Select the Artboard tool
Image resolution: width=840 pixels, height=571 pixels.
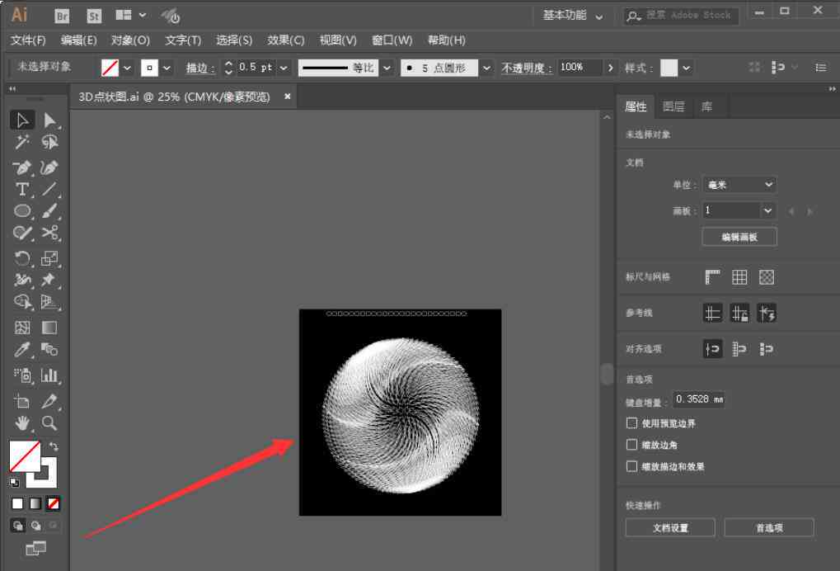22,401
